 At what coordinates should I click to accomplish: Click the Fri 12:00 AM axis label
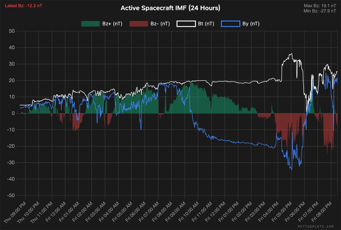56,212
